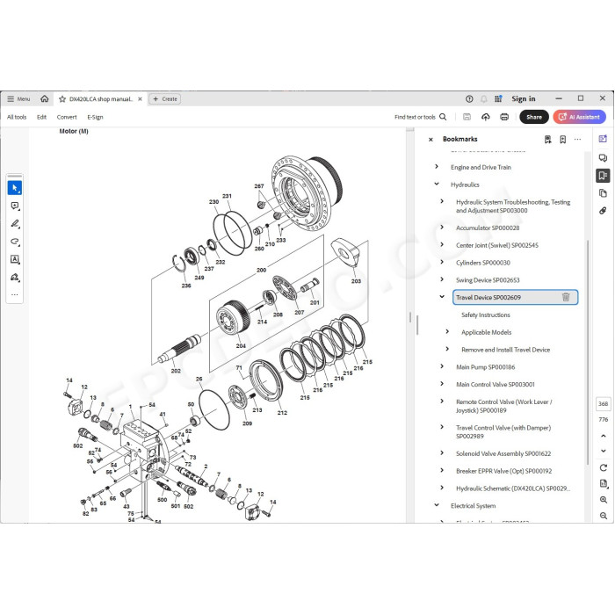
Task: Select the Add comment tool
Action: click(x=15, y=206)
